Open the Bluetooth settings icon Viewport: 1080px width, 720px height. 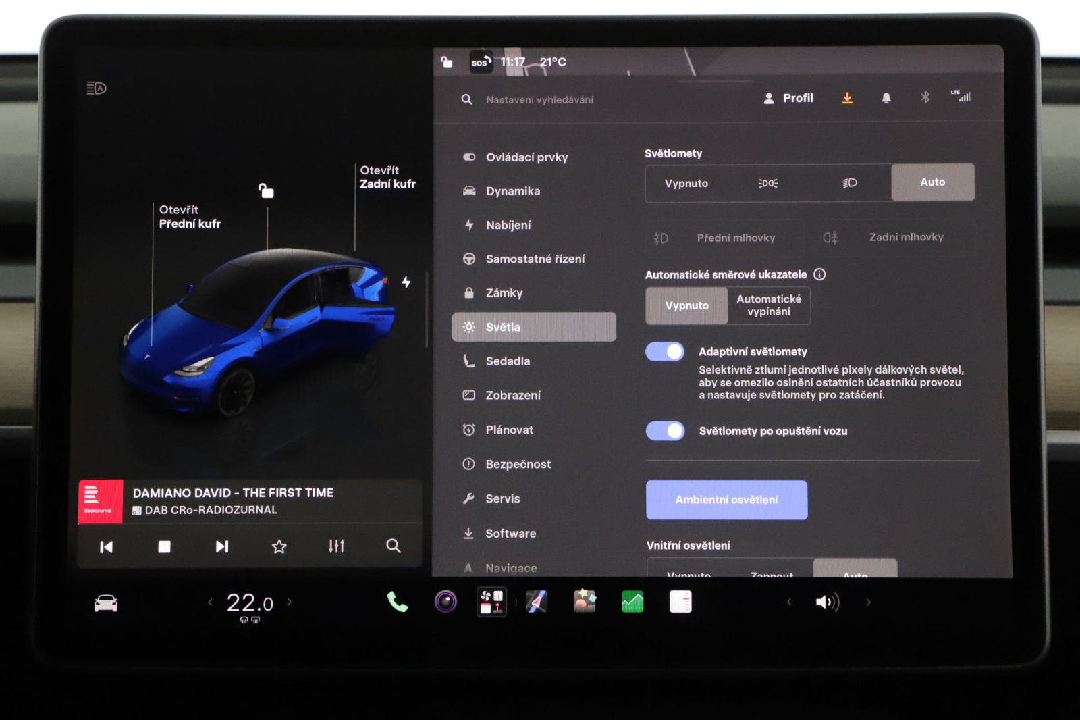pos(925,97)
